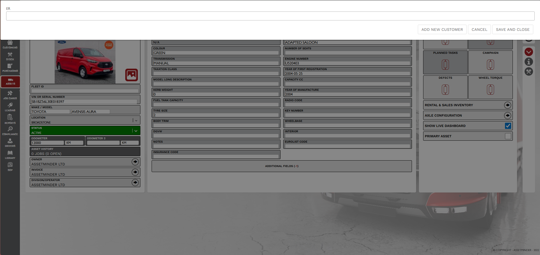This screenshot has height=255, width=540.
Task: Click the Defects tile icon
Action: pos(445,90)
